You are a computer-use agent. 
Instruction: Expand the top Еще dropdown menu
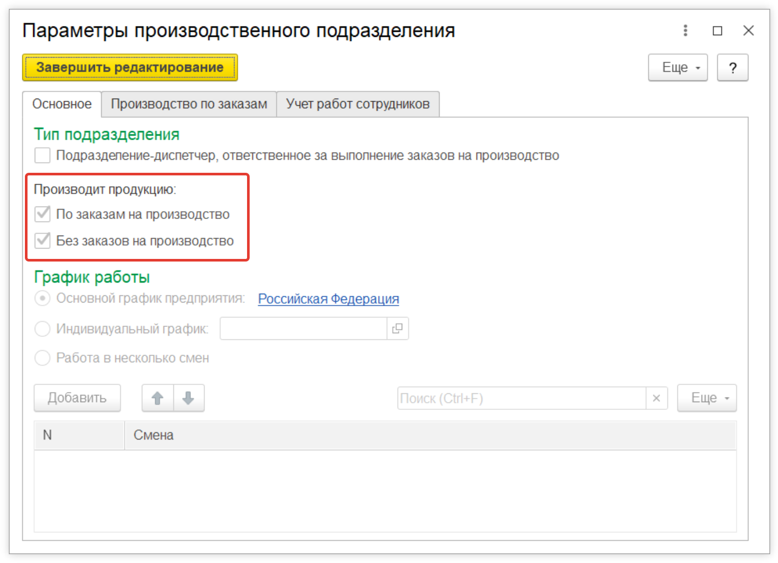[678, 67]
